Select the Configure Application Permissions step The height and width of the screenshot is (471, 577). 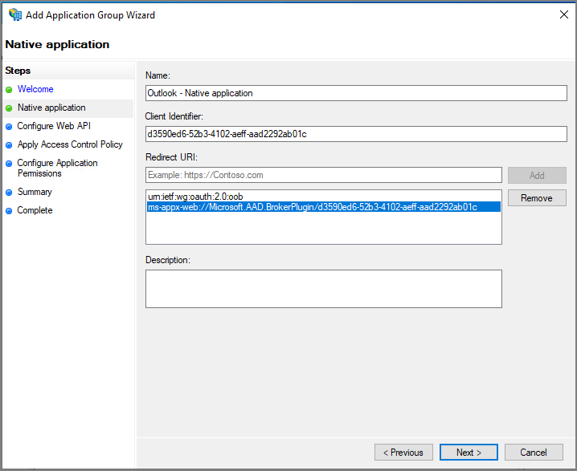(x=57, y=168)
